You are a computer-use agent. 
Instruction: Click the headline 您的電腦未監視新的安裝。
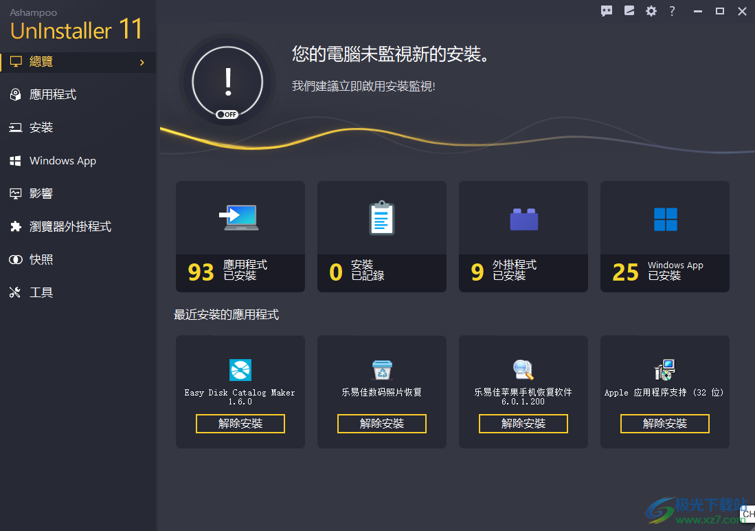[x=391, y=54]
